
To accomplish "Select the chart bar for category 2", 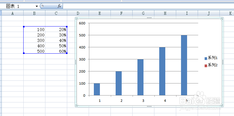I will (119, 83).
